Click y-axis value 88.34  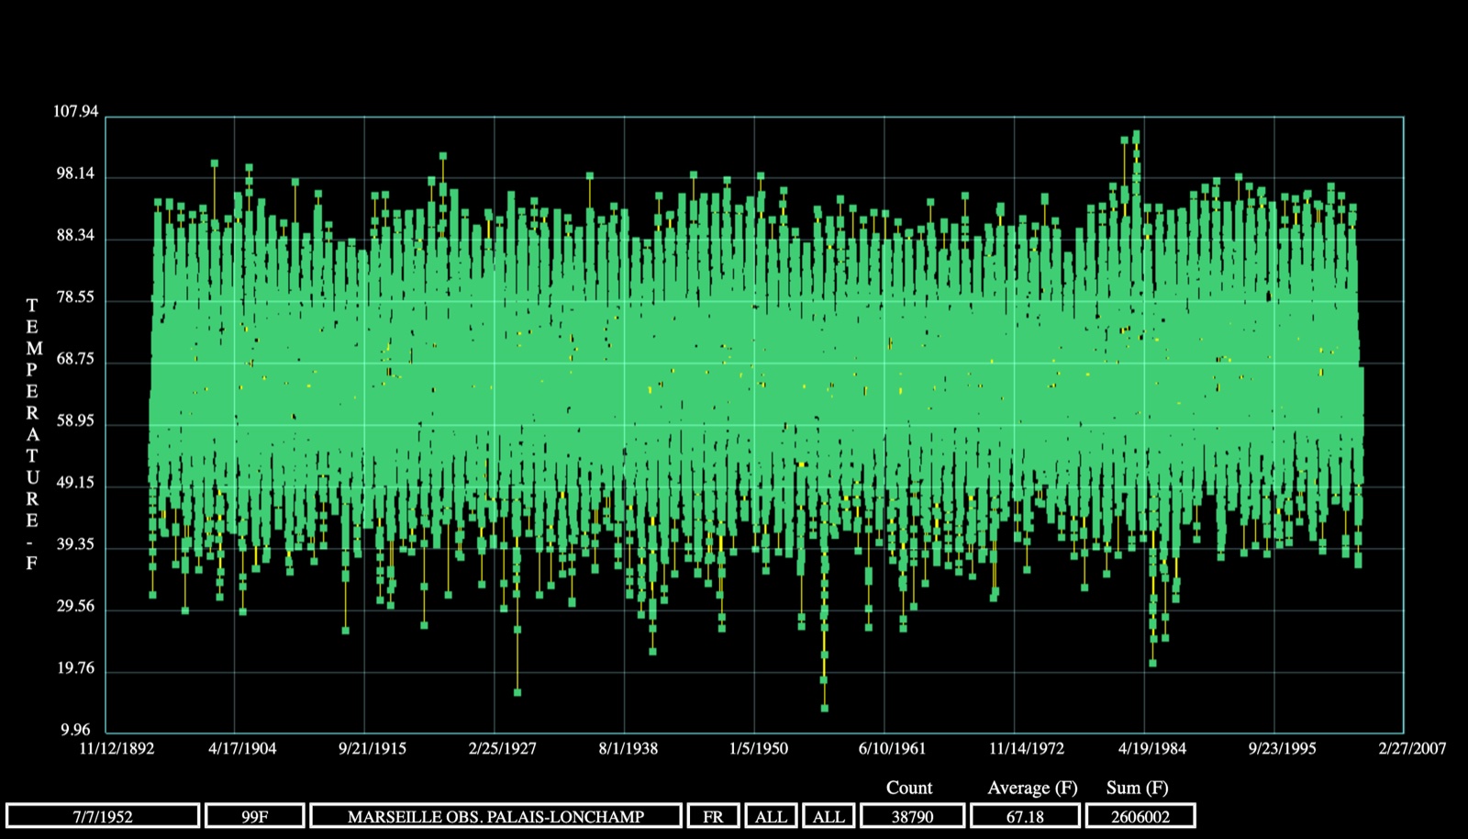click(x=75, y=235)
